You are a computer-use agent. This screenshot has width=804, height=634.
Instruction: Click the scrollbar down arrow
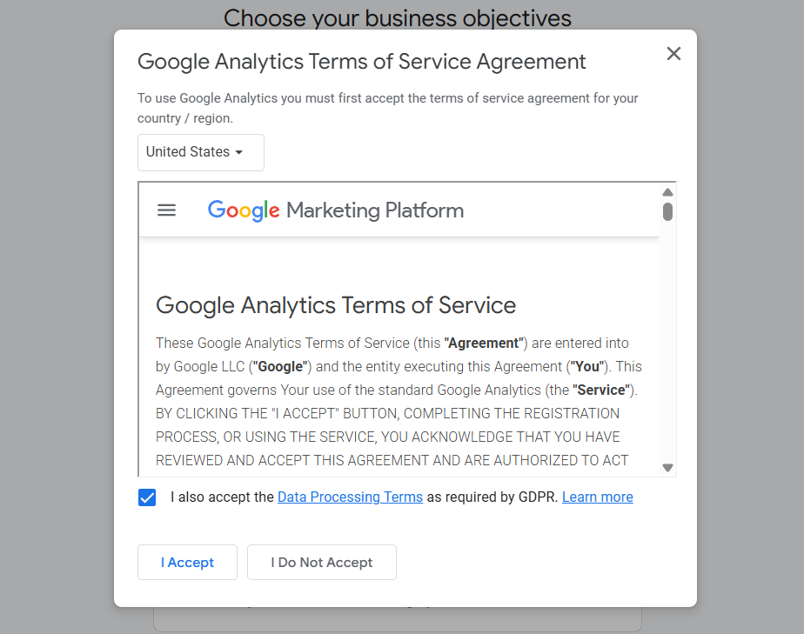pyautogui.click(x=667, y=468)
